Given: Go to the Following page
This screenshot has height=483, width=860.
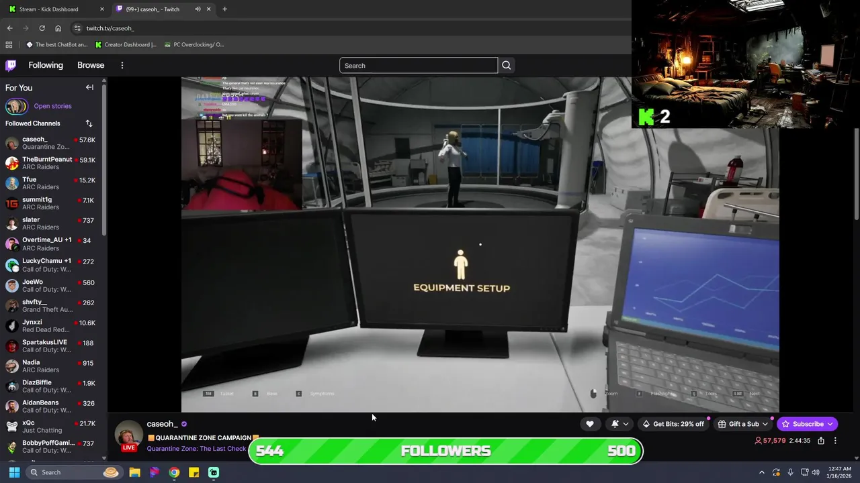Looking at the screenshot, I should [46, 65].
